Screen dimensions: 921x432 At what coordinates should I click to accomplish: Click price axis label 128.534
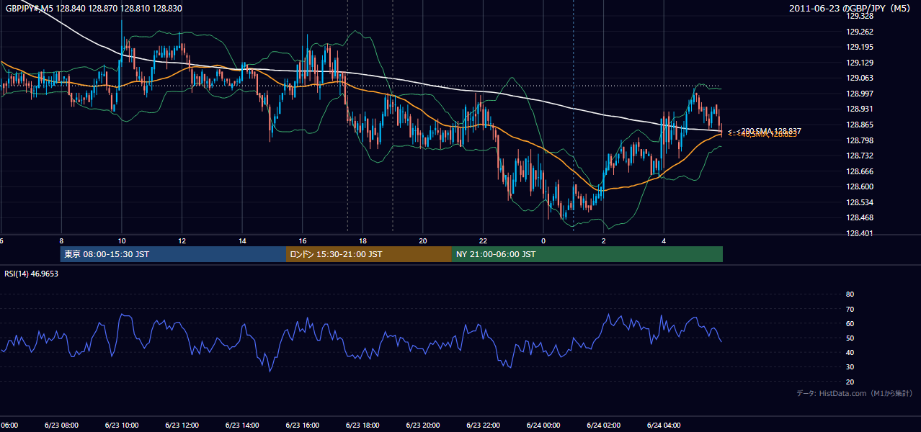pyautogui.click(x=859, y=202)
